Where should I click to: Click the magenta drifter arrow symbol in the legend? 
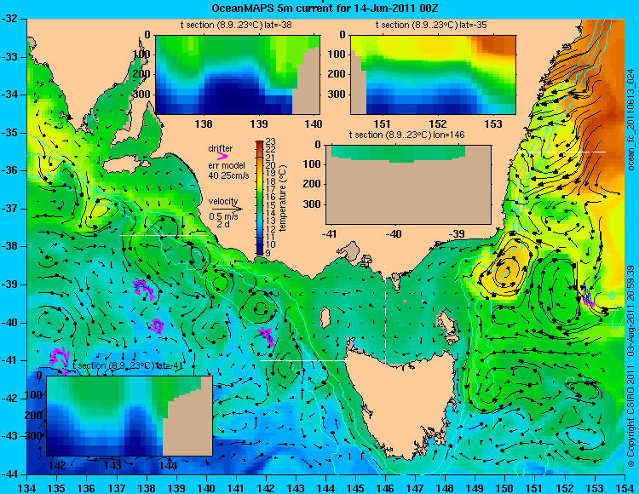point(222,156)
